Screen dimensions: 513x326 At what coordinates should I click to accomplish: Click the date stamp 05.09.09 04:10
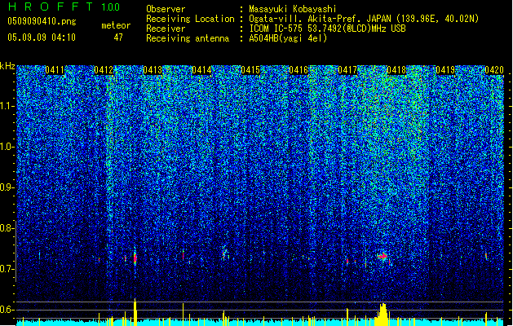click(42, 37)
